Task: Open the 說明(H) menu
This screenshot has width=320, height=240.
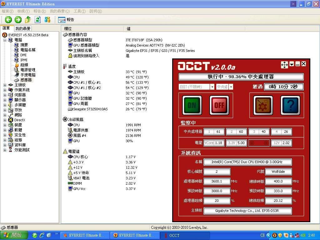Action: pyautogui.click(x=96, y=11)
